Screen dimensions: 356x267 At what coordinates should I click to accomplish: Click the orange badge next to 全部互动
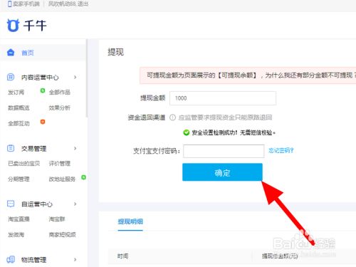pyautogui.click(x=43, y=122)
